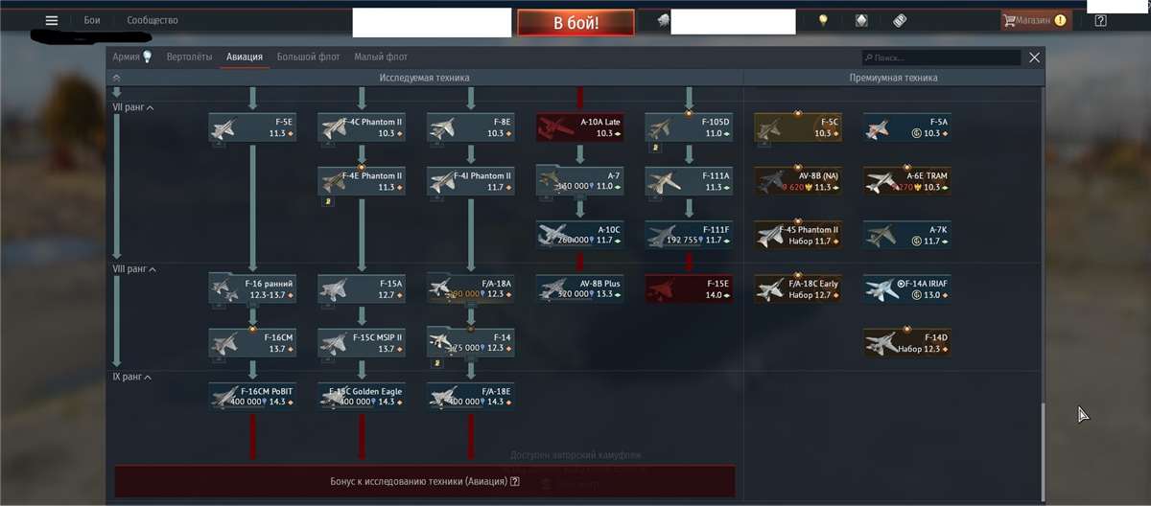
Task: Open the Магазин shop button
Action: pos(1035,20)
